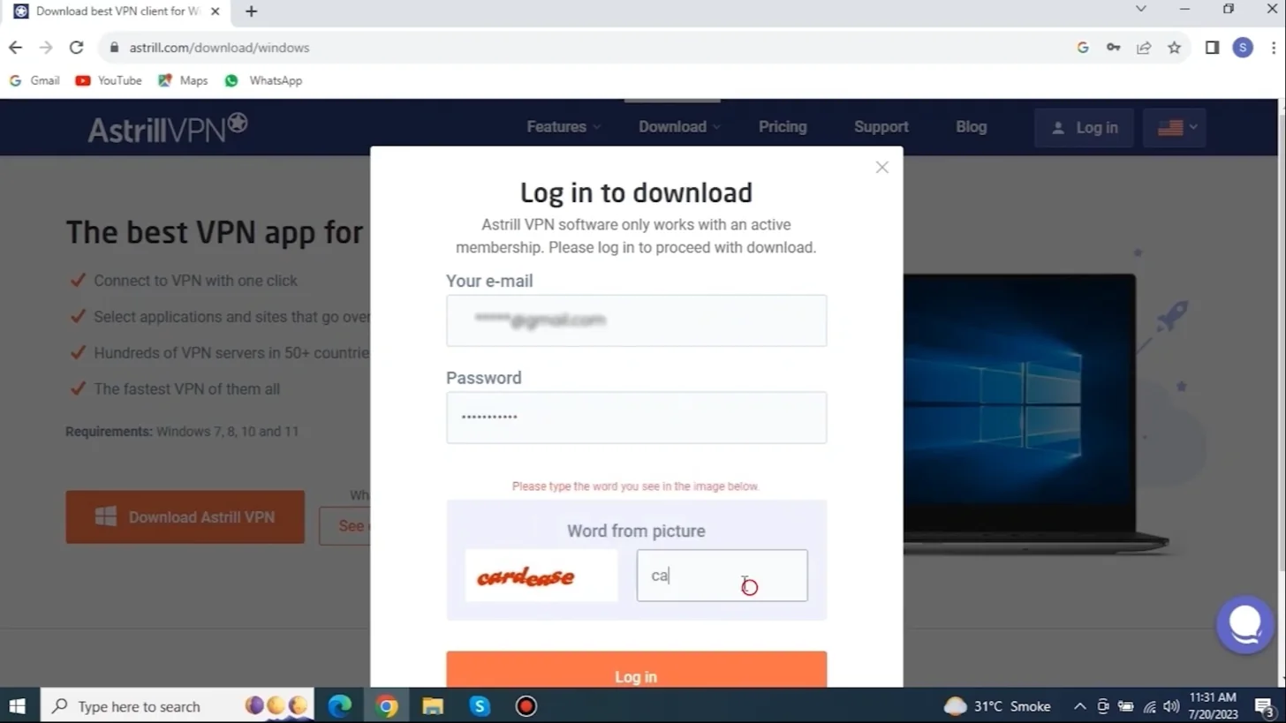Screen dimensions: 1286x723
Task: Close the Log in to download dialog
Action: (881, 167)
